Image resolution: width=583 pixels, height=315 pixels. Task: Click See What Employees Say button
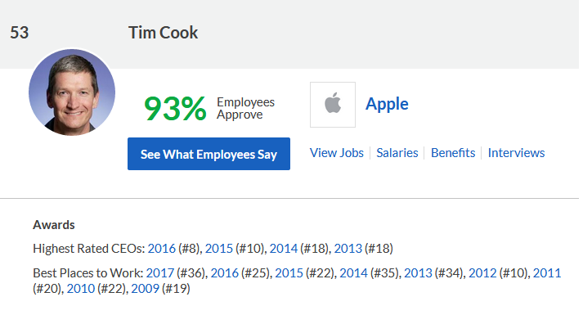(209, 154)
